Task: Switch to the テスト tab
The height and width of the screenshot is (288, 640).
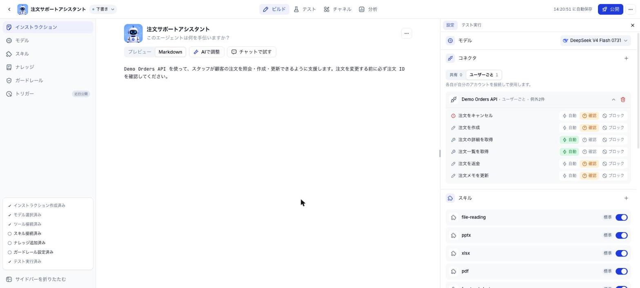Action: click(x=304, y=9)
